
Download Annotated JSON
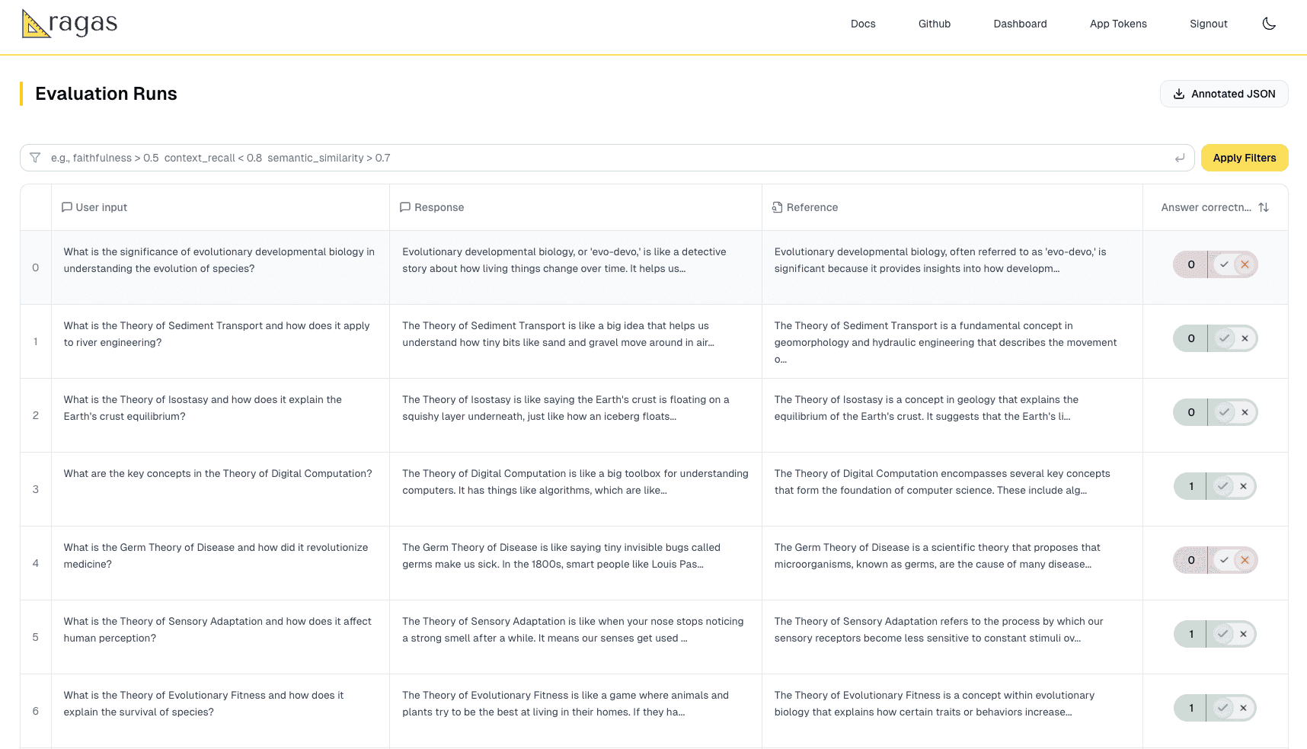pyautogui.click(x=1224, y=94)
